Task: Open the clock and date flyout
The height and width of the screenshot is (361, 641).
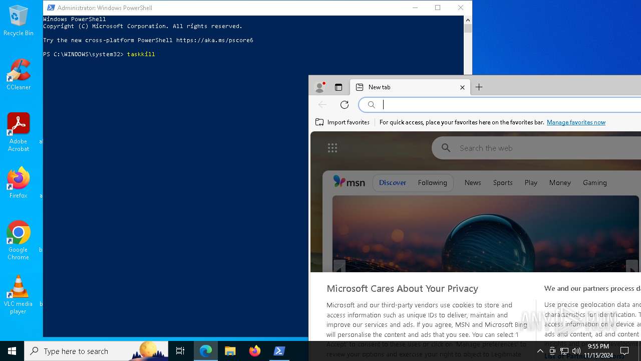Action: 598,350
